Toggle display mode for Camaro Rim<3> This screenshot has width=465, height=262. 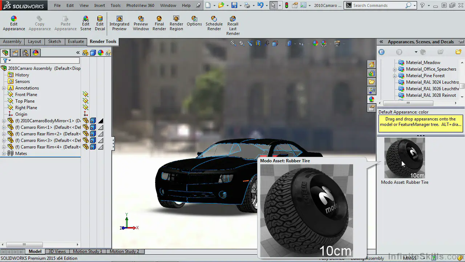pos(93,140)
